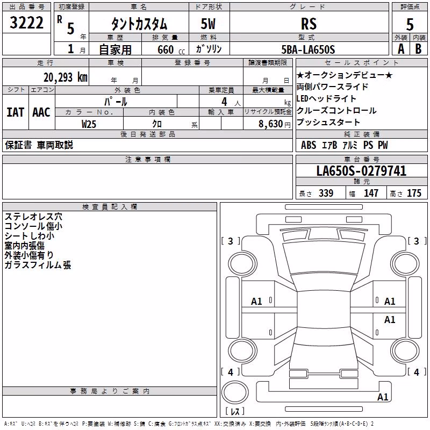Click the shift type IAT
Screen dimensions: 430x430
16,112
